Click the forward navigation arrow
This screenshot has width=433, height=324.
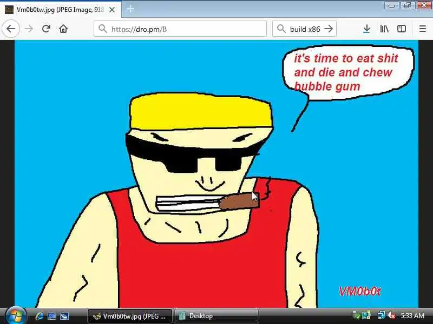29,29
